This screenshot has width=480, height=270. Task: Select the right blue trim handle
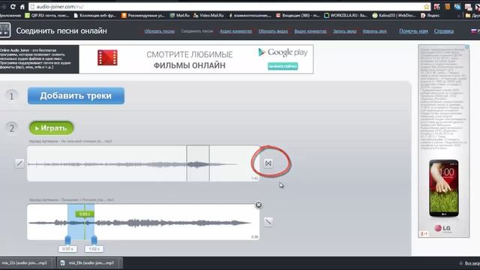pyautogui.click(x=94, y=240)
